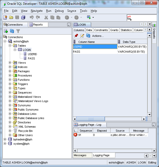Expand the Procedures folder
This screenshot has height=167, width=159.
click(x=10, y=75)
